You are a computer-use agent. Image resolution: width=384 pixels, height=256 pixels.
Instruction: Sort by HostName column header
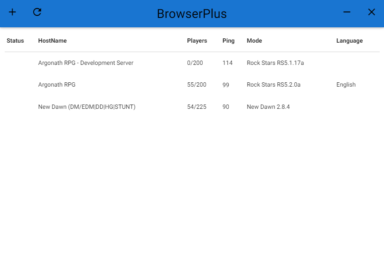(x=52, y=41)
